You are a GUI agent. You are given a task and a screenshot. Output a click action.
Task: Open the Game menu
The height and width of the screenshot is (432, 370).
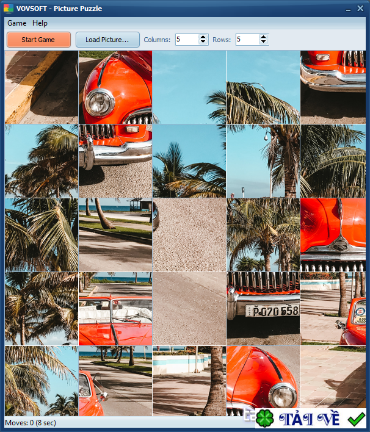[17, 23]
